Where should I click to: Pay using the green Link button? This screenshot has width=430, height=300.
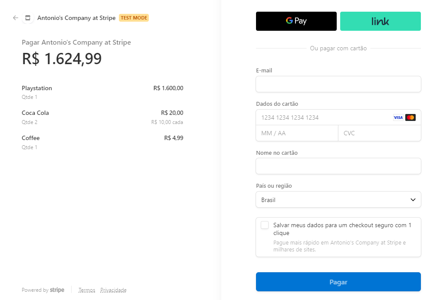click(x=381, y=21)
